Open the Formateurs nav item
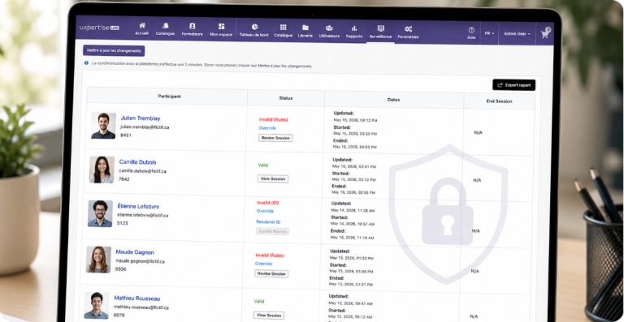This screenshot has width=624, height=322. click(193, 29)
